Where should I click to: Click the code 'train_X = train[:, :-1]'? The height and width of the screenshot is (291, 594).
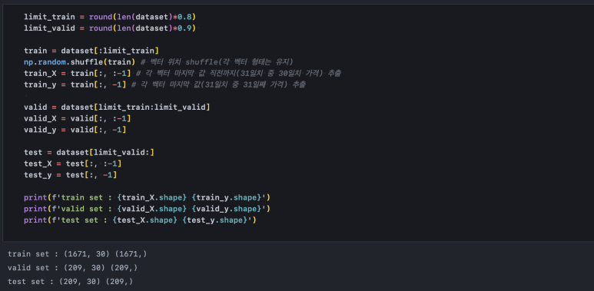78,74
